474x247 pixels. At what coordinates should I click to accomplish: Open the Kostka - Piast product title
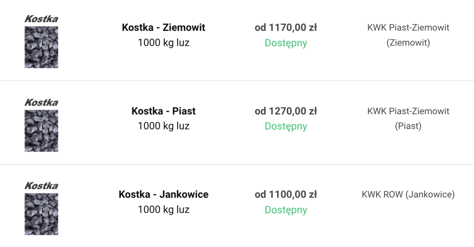point(164,111)
